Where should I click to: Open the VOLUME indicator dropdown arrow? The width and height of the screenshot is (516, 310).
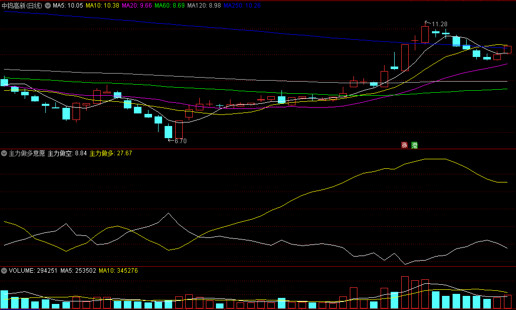[x=4, y=271]
